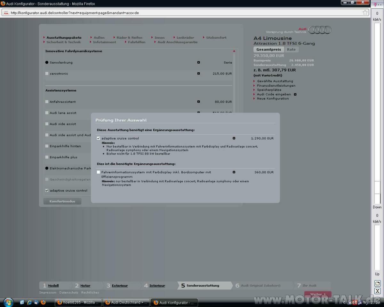Switch to Audi Deutschland taskbar window
Screen dimensions: 384x307
click(x=126, y=303)
